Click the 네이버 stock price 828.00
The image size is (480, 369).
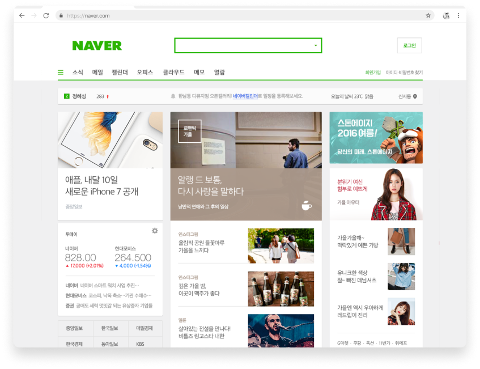tap(80, 257)
